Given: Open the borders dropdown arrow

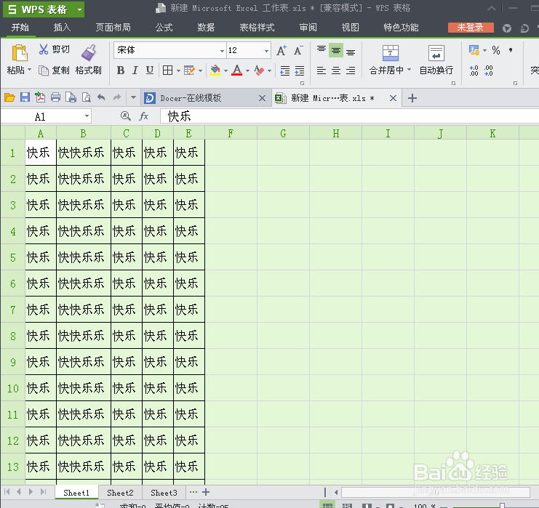Looking at the screenshot, I should point(178,70).
